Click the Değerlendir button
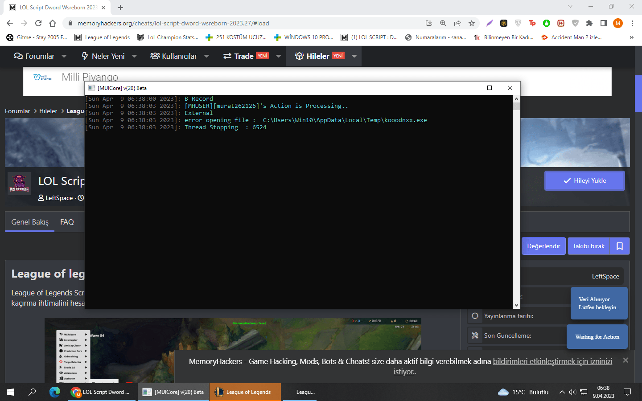The width and height of the screenshot is (642, 401). [x=543, y=246]
